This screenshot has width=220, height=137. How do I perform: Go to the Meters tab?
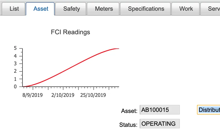104,9
